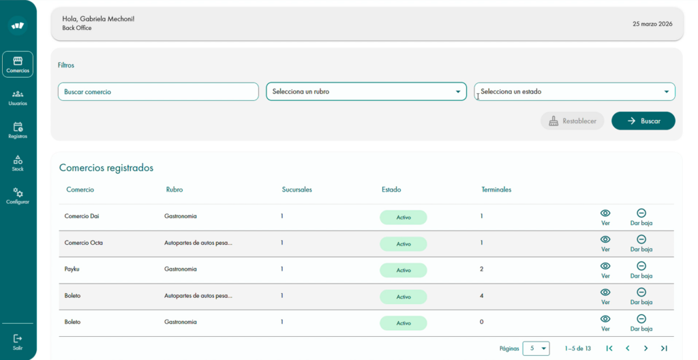This screenshot has width=698, height=360.
Task: Click the Restablecer button
Action: [573, 121]
